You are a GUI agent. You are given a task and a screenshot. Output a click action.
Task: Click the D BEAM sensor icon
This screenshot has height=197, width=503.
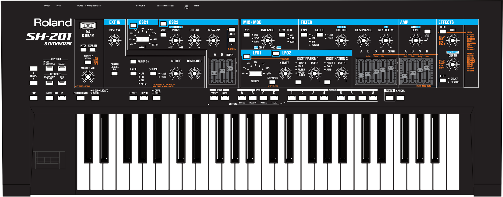click(88, 26)
